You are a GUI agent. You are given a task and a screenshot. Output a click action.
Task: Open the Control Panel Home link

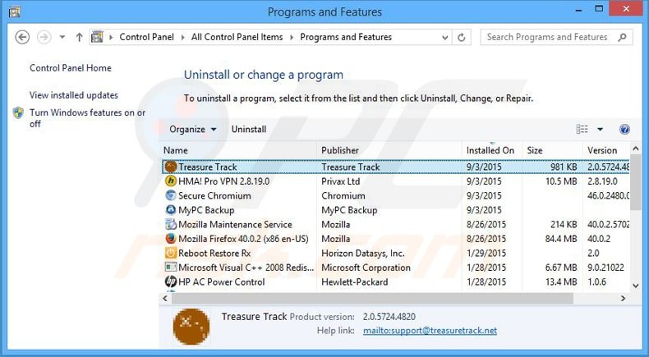point(71,68)
